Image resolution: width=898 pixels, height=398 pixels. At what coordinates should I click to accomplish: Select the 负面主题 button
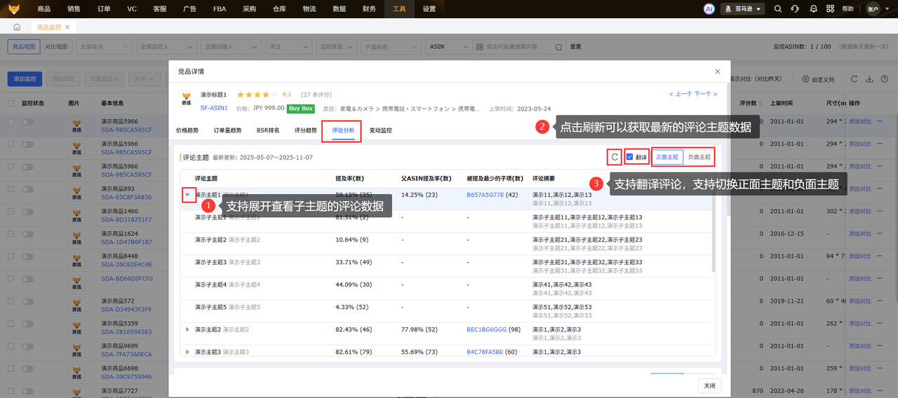699,157
